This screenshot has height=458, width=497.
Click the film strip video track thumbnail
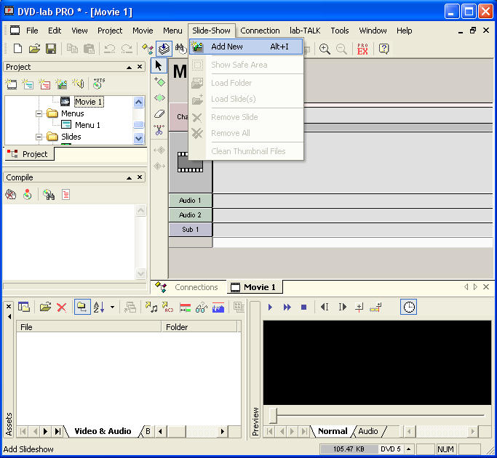[x=190, y=162]
